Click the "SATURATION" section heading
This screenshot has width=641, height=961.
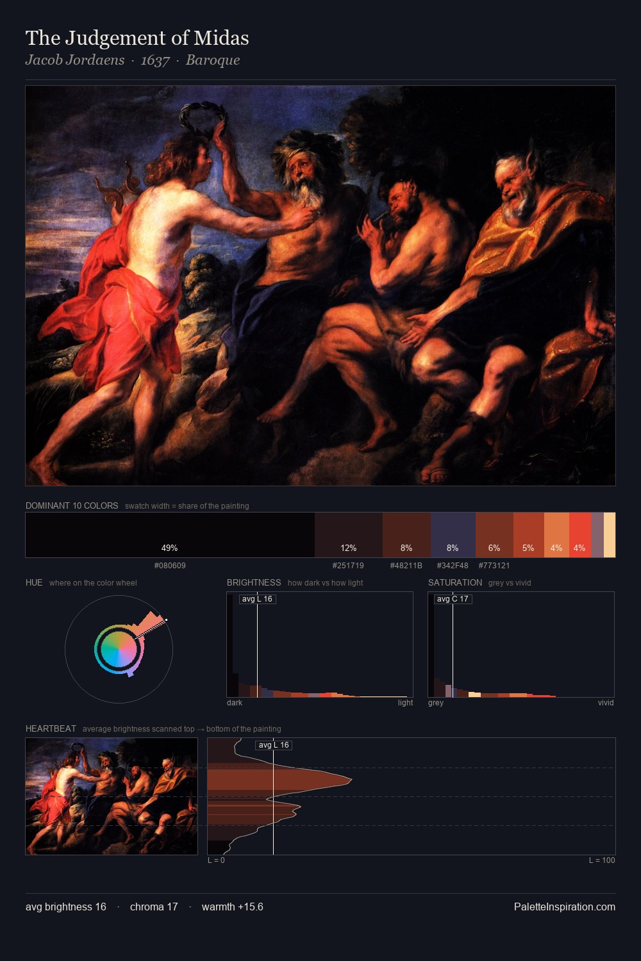(x=455, y=582)
